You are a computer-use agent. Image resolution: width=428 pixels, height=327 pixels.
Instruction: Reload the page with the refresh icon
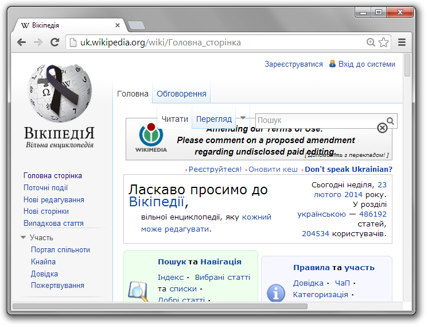pyautogui.click(x=55, y=42)
